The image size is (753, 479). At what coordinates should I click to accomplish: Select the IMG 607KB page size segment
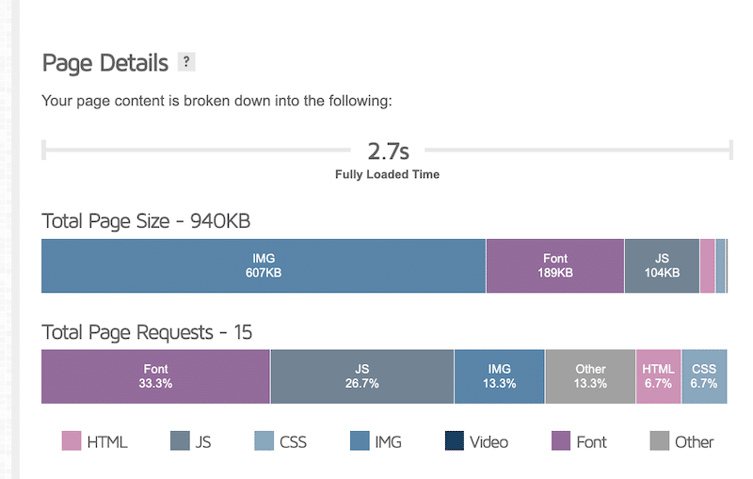coord(264,265)
